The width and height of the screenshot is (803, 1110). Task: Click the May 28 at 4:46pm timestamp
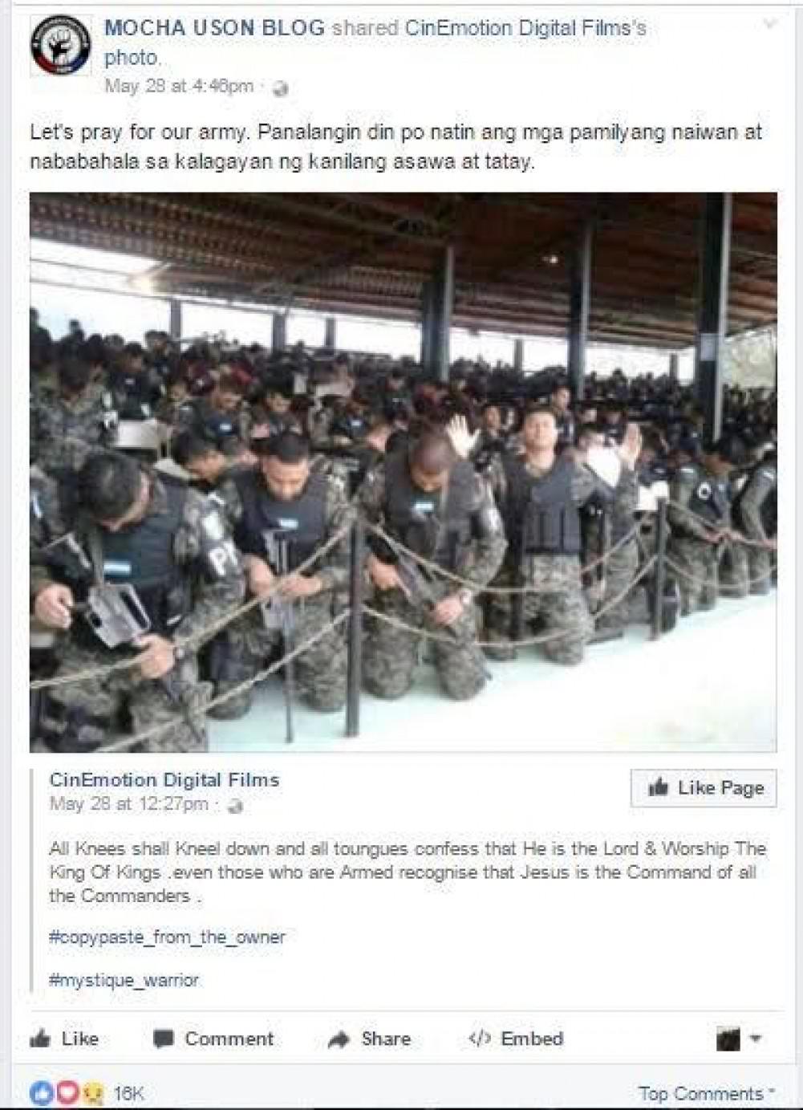pyautogui.click(x=179, y=86)
